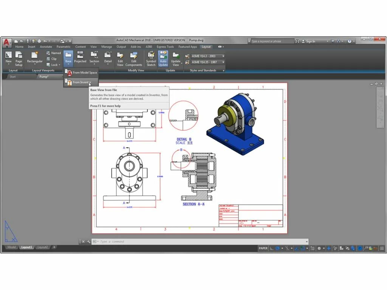The height and width of the screenshot is (290, 387).
Task: Select the isometric shaded pump view
Action: [235, 124]
